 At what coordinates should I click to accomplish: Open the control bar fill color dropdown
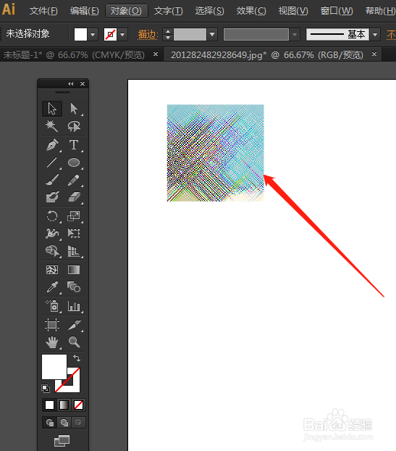tap(93, 35)
